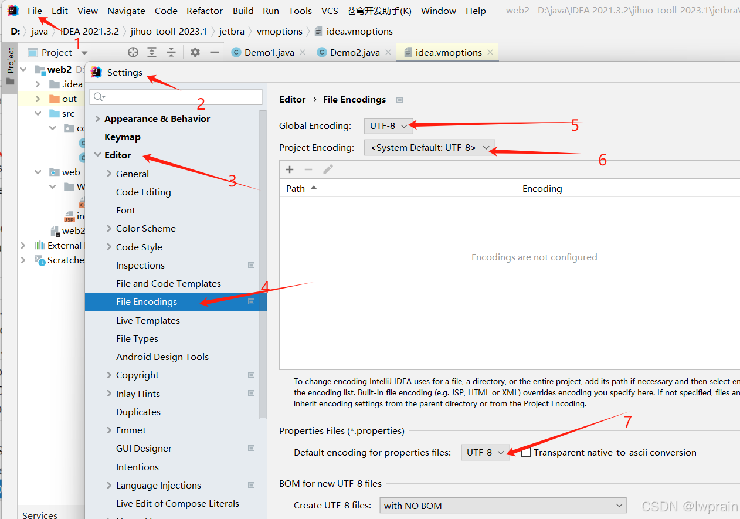Click the Project side tool window button
This screenshot has width=740, height=519.
pyautogui.click(x=10, y=67)
